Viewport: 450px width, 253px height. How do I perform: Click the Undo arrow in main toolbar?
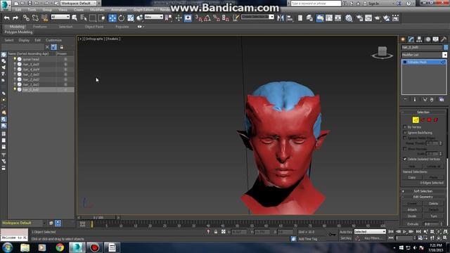tap(6, 18)
